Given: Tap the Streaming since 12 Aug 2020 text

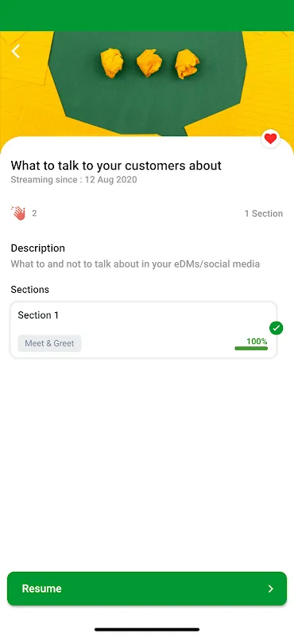Looking at the screenshot, I should (74, 180).
